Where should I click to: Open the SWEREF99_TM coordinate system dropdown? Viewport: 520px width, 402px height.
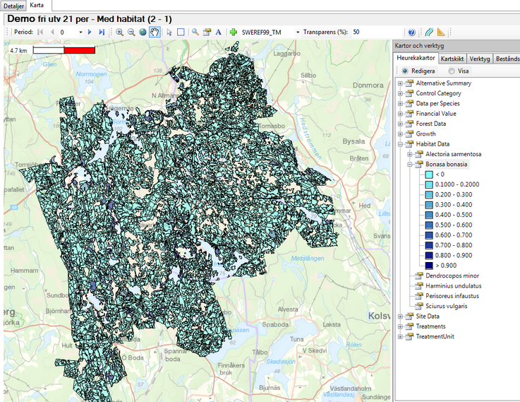(298, 32)
